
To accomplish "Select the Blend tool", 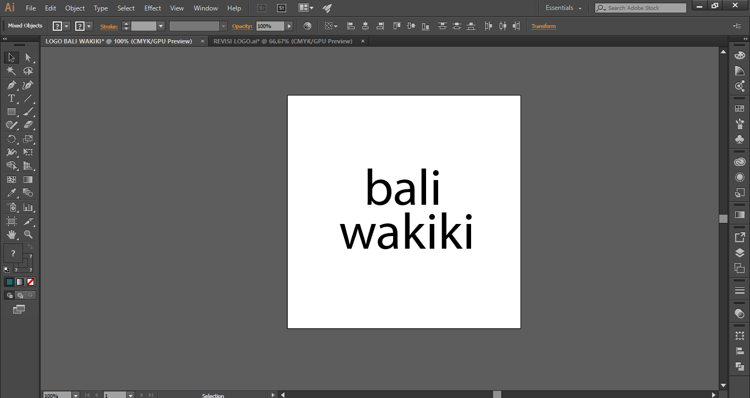I will [x=28, y=193].
